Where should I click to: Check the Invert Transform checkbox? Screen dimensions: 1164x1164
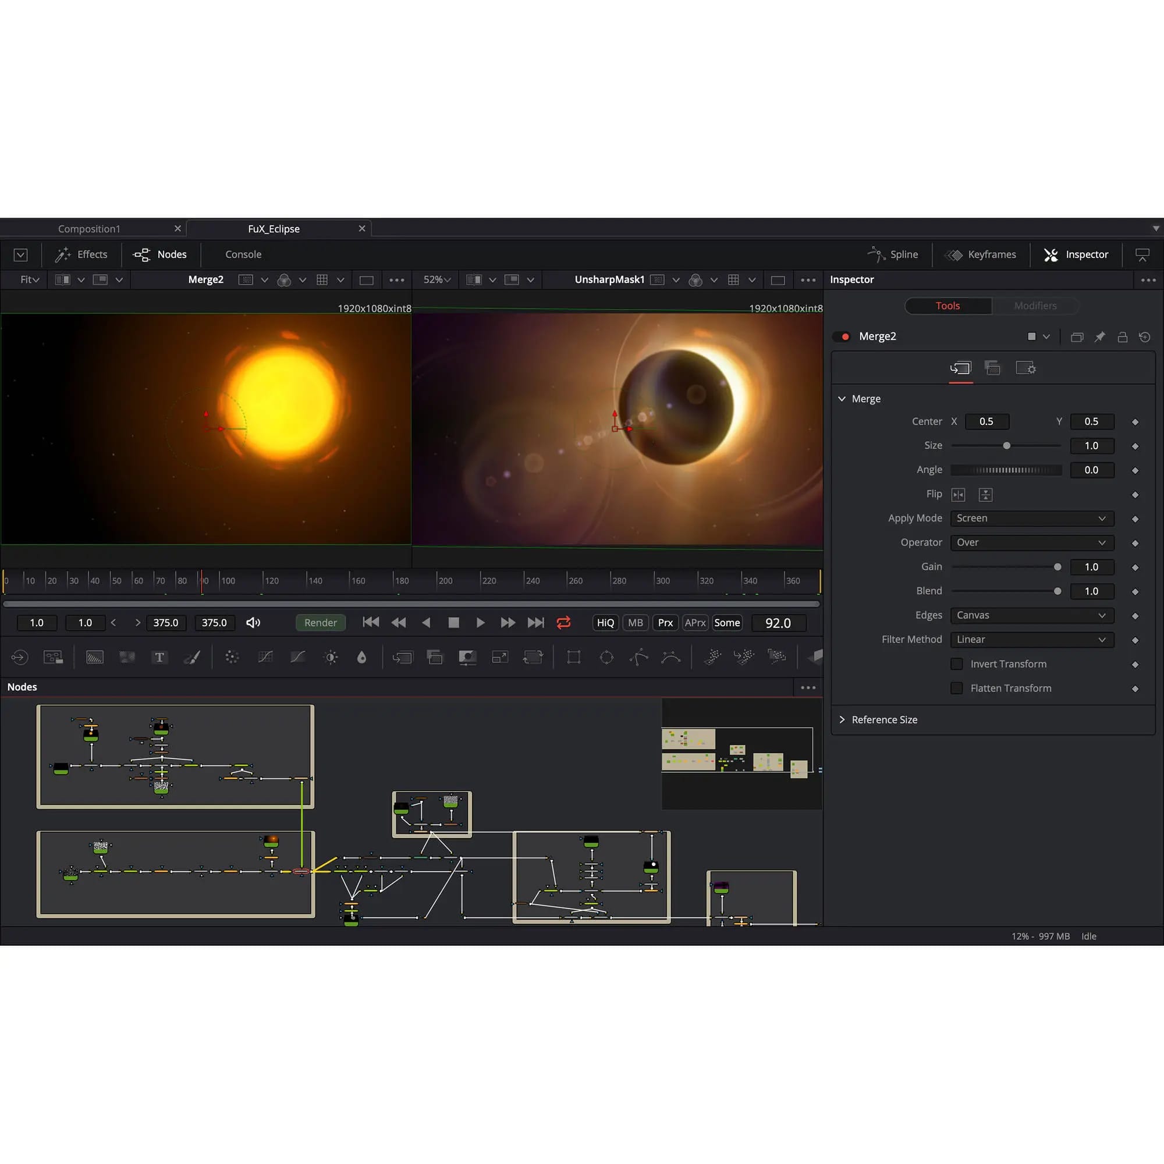coord(956,663)
